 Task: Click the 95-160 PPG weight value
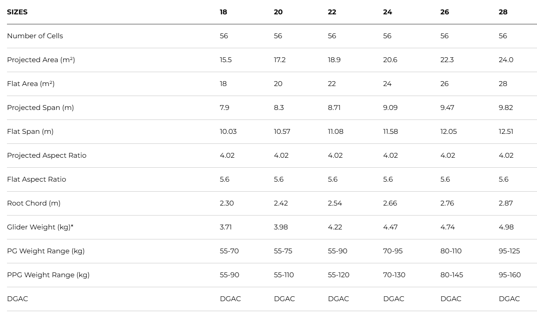(x=510, y=275)
